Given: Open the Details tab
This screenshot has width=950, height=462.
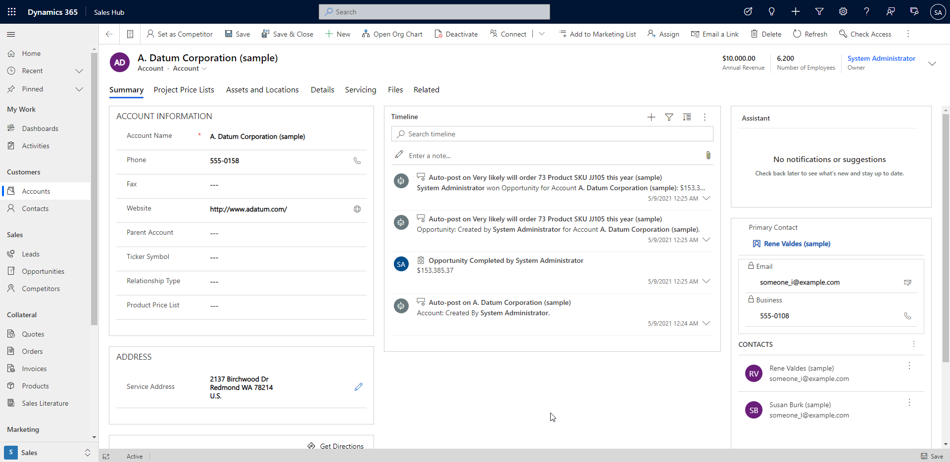Looking at the screenshot, I should point(323,90).
